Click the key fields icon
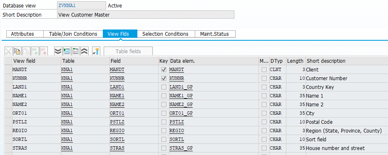 pyautogui.click(x=96, y=52)
